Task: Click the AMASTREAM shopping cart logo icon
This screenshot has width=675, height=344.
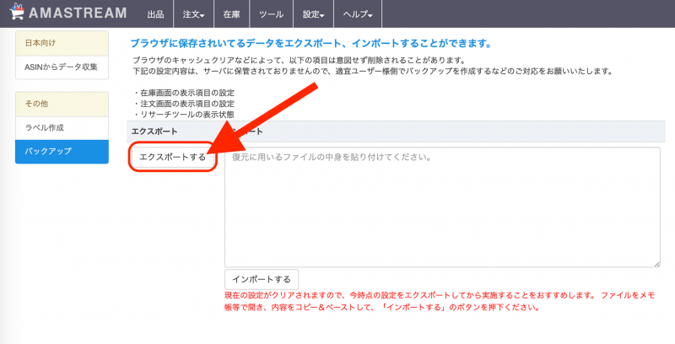Action: 17,12
